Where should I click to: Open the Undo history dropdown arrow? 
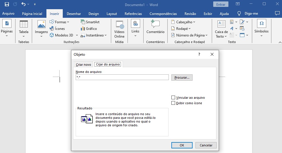click(x=28, y=4)
